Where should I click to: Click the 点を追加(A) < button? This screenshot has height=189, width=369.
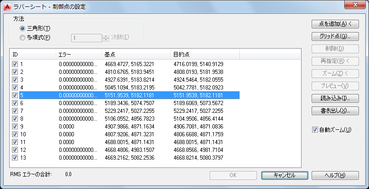(x=335, y=24)
